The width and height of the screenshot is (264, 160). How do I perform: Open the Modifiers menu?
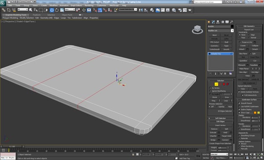pos(54,5)
